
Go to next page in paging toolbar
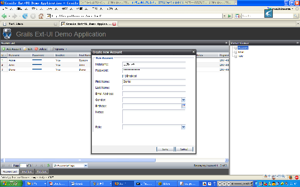pyautogui.click(x=36, y=165)
